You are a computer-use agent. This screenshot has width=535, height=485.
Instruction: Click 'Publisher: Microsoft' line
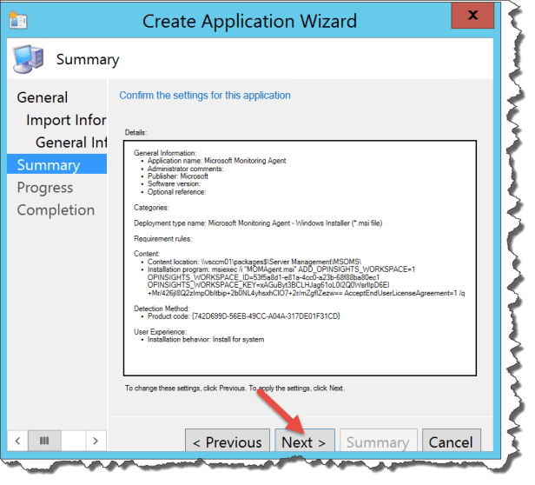pos(178,176)
